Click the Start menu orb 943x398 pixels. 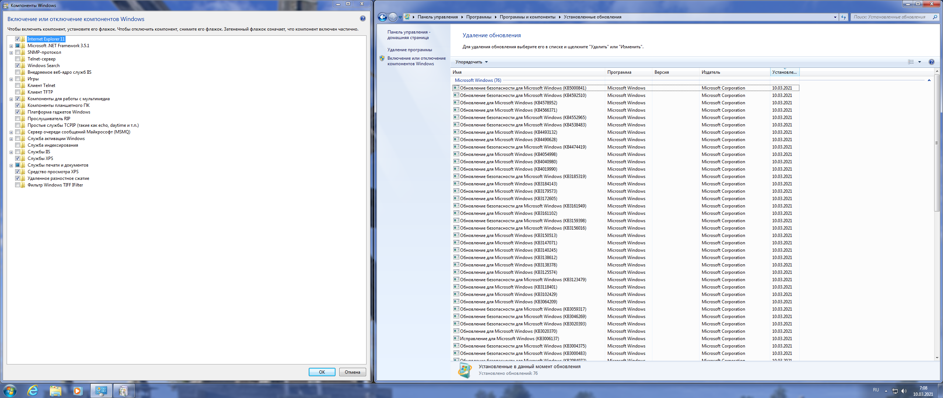coord(10,390)
